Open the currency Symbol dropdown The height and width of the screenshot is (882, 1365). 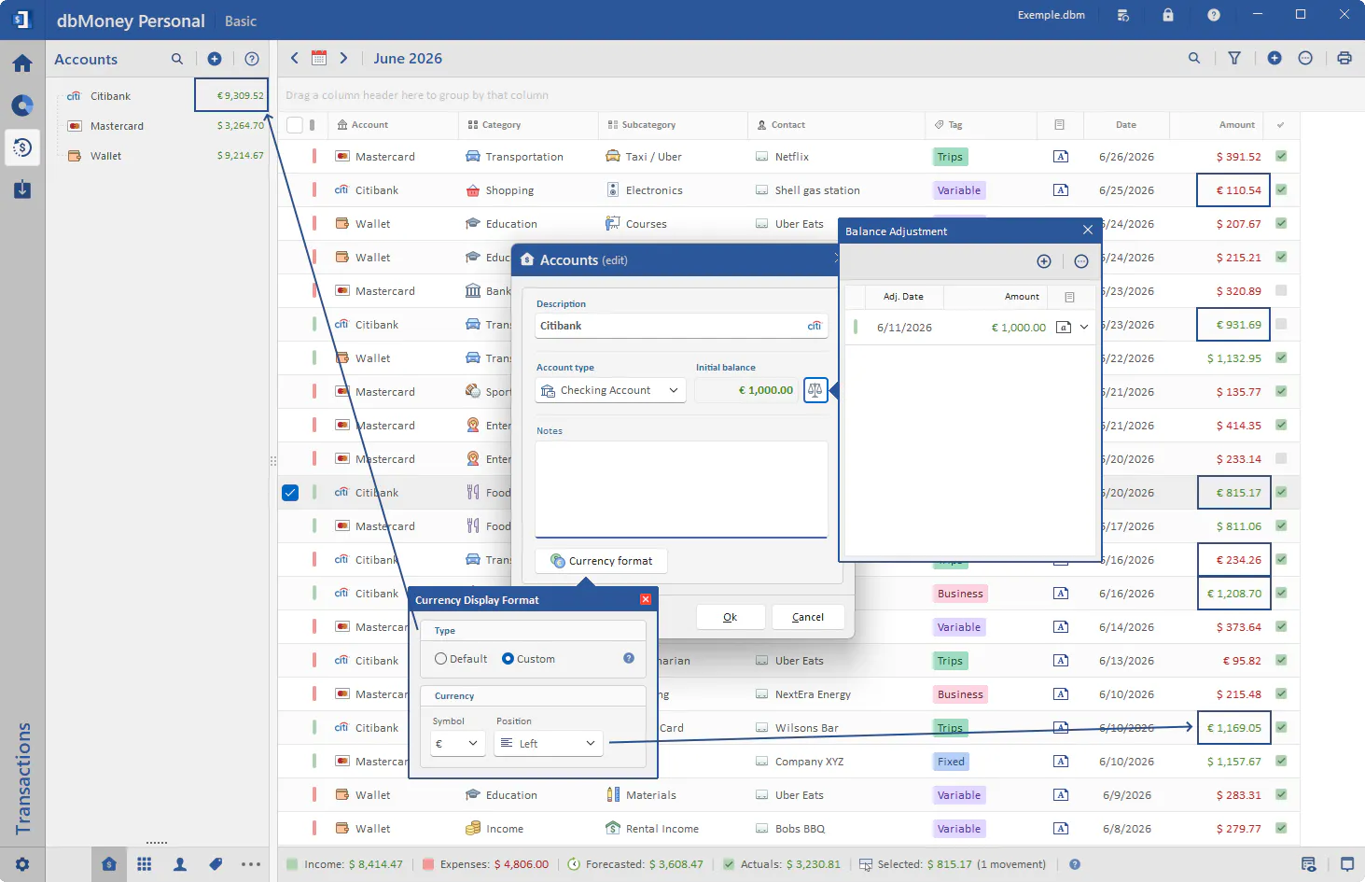[x=457, y=744]
